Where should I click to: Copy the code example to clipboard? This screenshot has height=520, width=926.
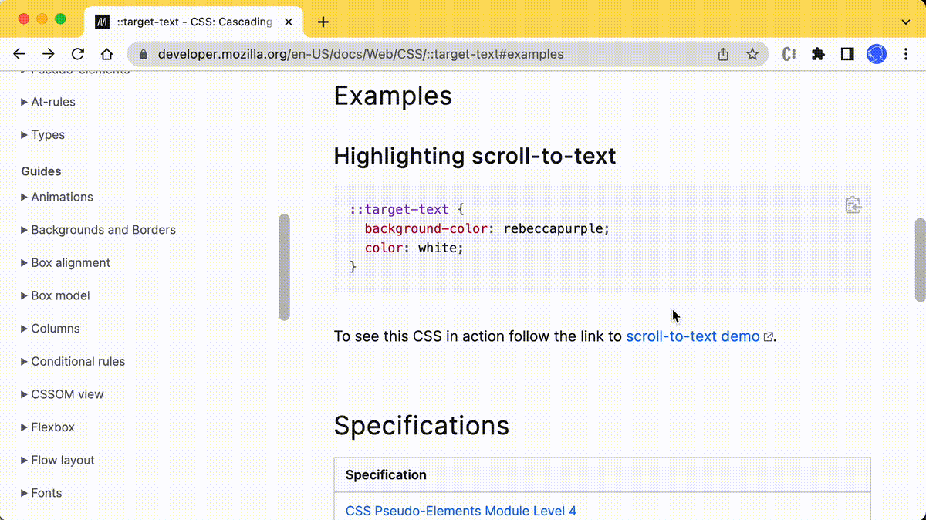pos(853,205)
